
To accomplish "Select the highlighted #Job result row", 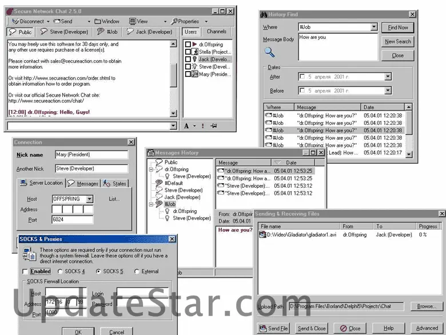I will click(x=334, y=131).
